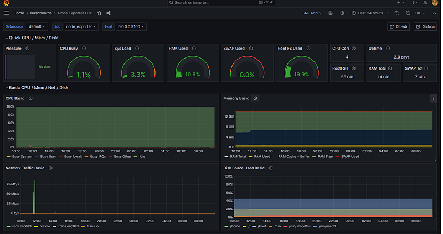
Task: Click the Search or jump to field
Action: coord(221,3)
